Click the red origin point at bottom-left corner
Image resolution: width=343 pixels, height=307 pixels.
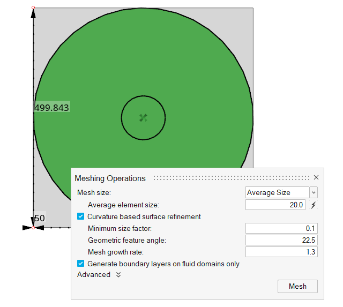click(33, 228)
